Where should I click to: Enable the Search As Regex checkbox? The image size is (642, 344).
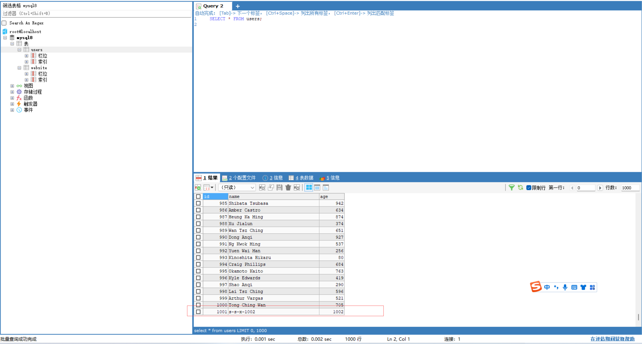click(x=4, y=23)
